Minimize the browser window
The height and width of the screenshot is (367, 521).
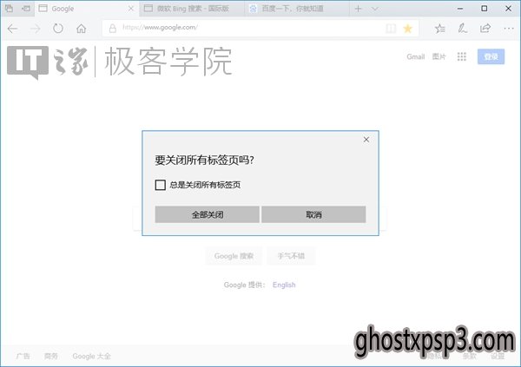[x=460, y=9]
